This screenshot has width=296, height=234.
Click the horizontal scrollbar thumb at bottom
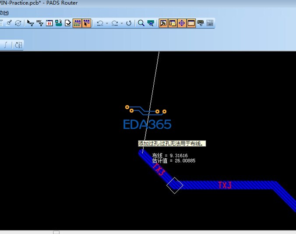click(x=56, y=232)
